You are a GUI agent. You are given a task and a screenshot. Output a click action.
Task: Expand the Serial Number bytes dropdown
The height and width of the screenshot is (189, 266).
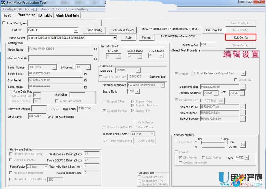pyautogui.click(x=54, y=67)
